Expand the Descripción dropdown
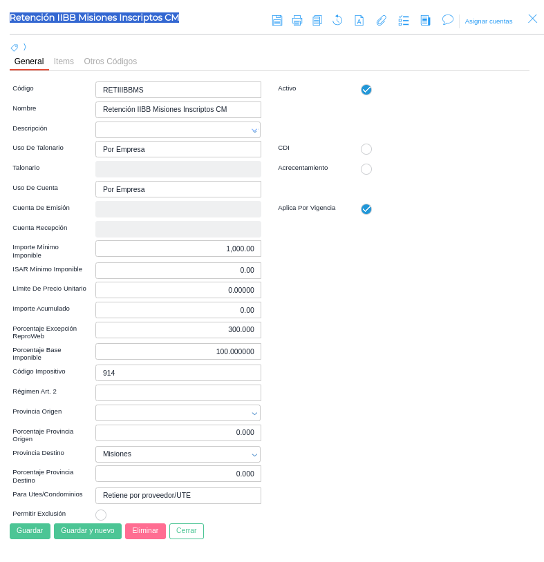The height and width of the screenshot is (562, 544). (178, 130)
